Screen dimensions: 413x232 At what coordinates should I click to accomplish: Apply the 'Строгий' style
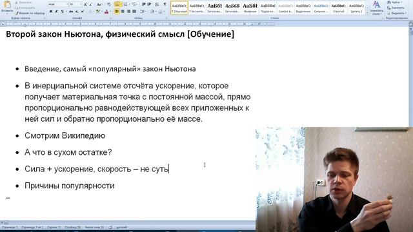[x=338, y=8]
